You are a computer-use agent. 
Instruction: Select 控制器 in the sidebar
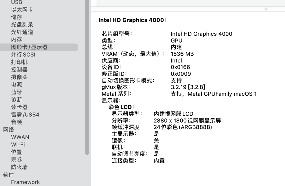(x=19, y=70)
